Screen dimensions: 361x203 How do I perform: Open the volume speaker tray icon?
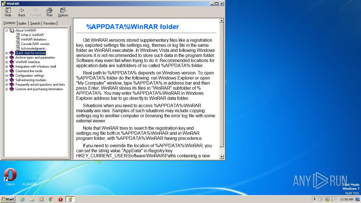[x=321, y=199]
